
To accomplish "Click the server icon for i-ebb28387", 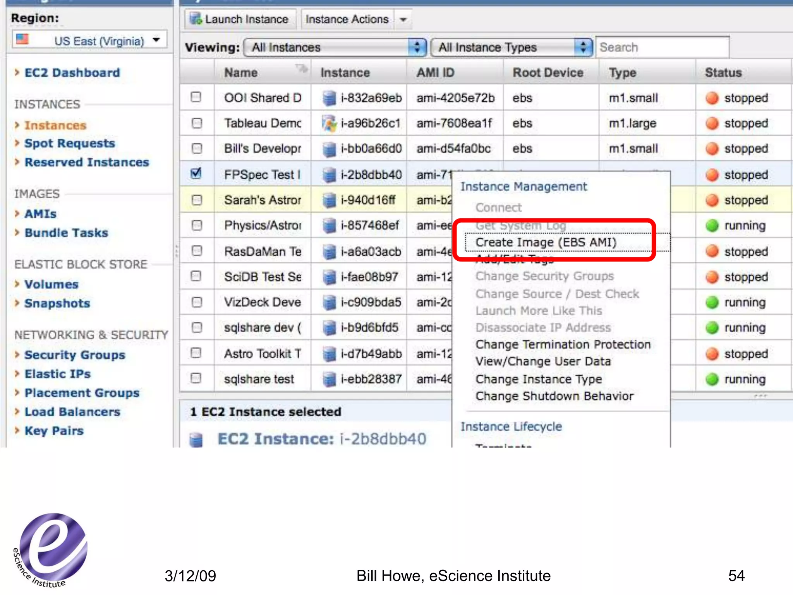I will point(329,379).
